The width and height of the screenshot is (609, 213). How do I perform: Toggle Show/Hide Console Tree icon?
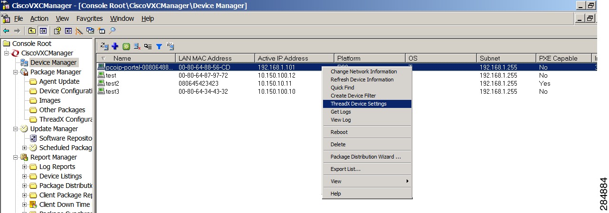pos(43,31)
